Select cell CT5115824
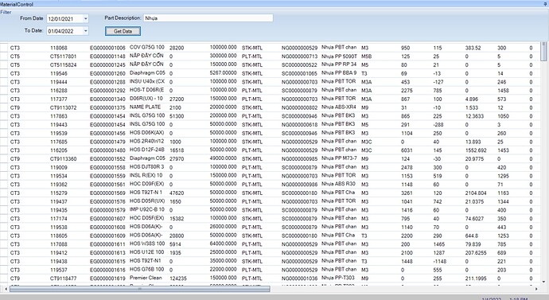 [63, 64]
